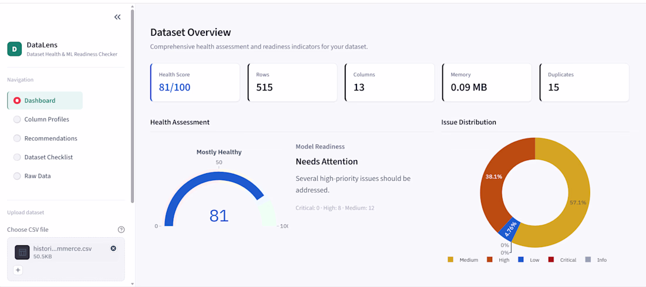Image resolution: width=646 pixels, height=287 pixels.
Task: Click the Rows 515 card
Action: [292, 82]
